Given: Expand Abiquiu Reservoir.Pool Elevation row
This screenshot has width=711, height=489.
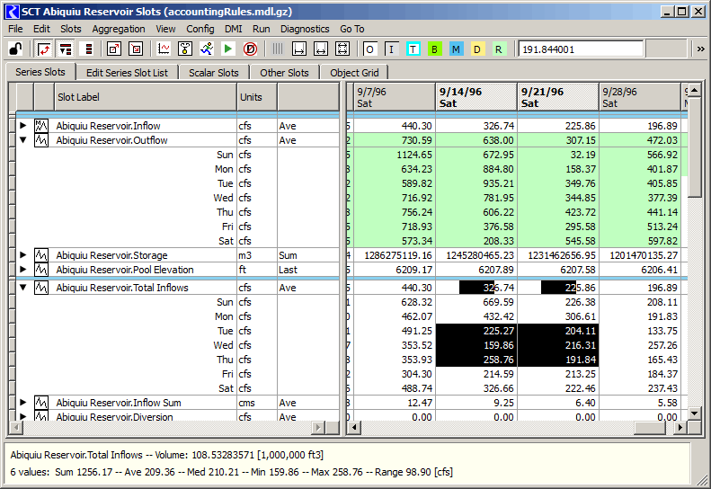Looking at the screenshot, I should (22, 270).
